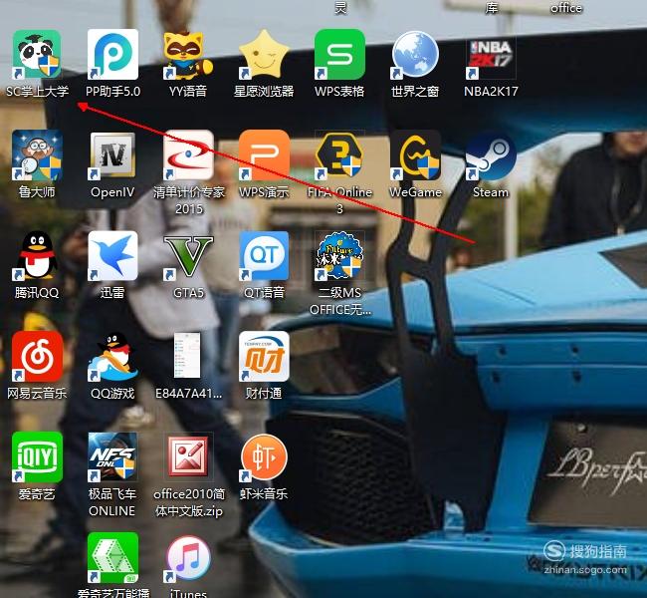Select FIFA Online 3 shortcut

[339, 155]
